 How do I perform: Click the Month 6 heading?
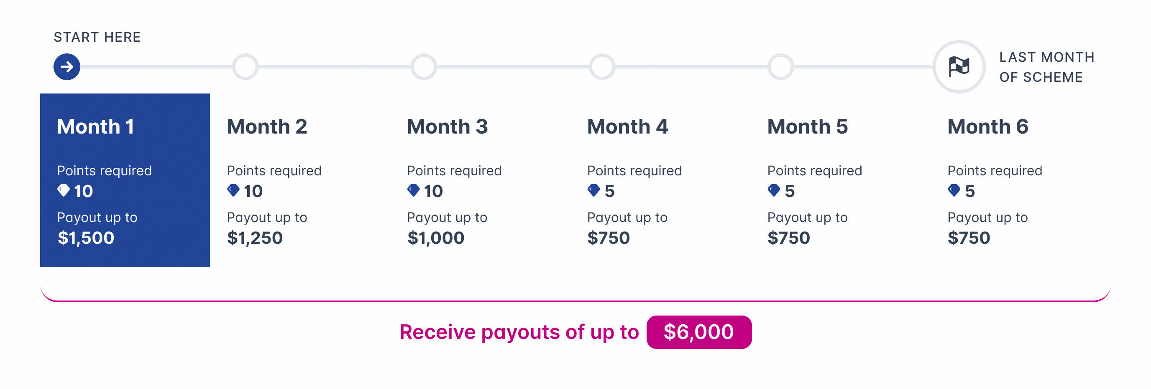click(987, 127)
